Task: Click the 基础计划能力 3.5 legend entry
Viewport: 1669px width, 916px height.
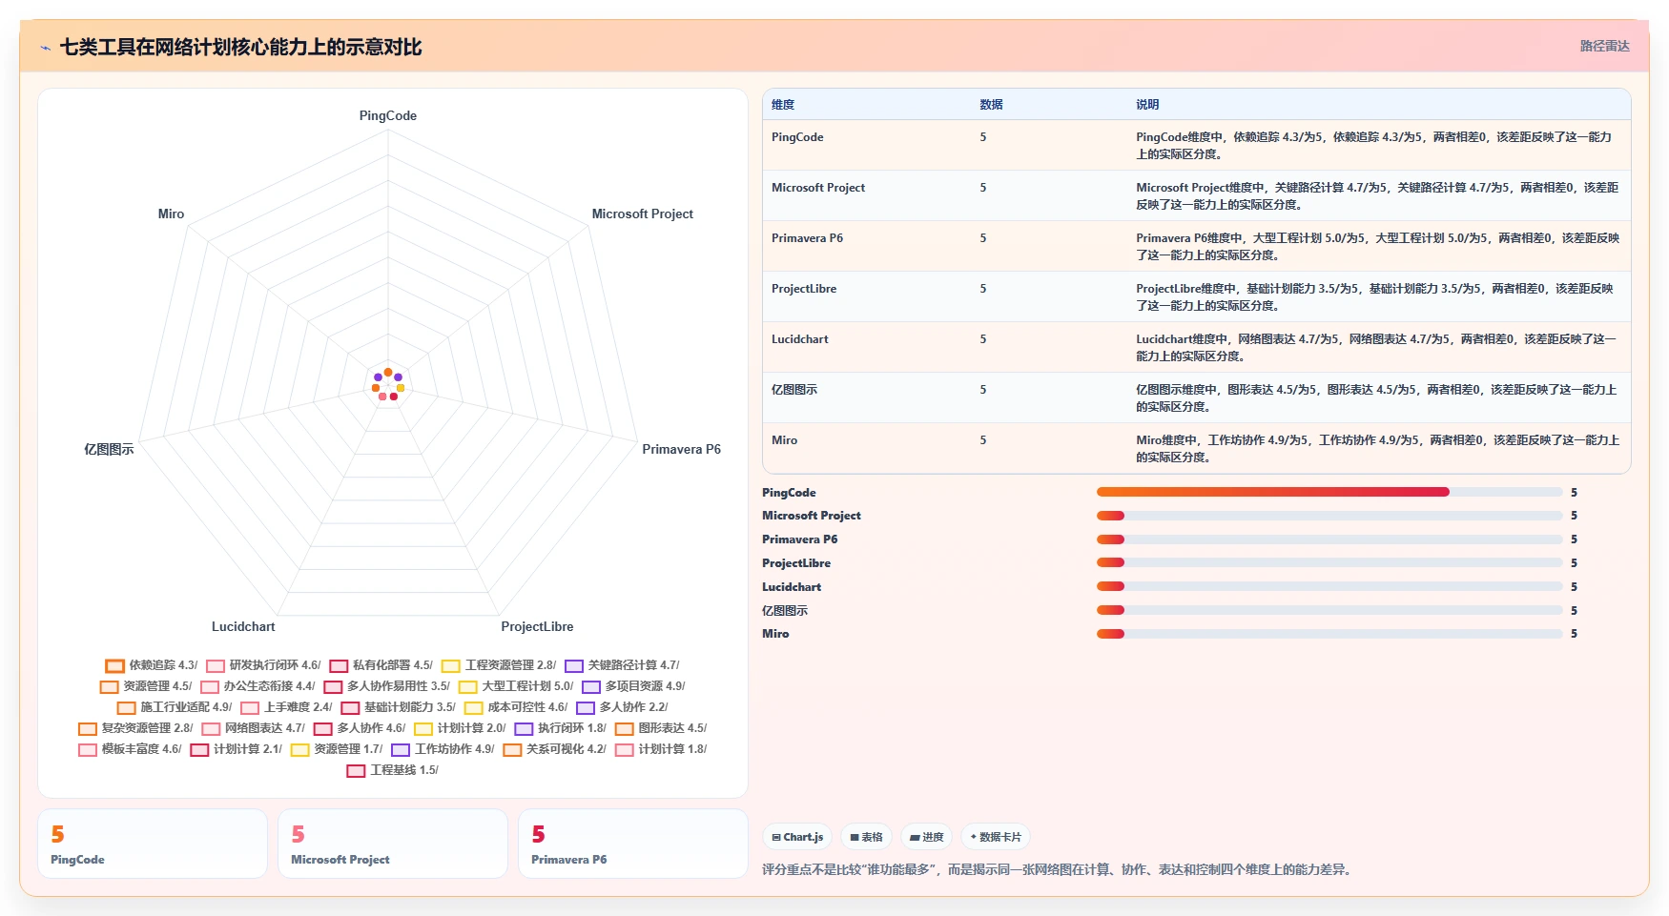Action: click(x=398, y=707)
